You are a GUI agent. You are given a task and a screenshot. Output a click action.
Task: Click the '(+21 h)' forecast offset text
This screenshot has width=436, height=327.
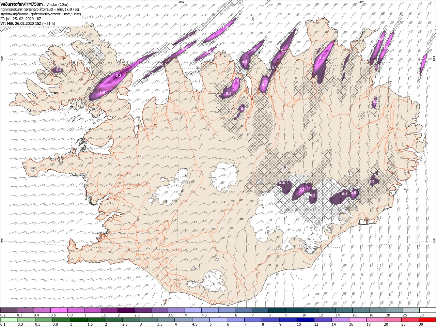coord(49,24)
